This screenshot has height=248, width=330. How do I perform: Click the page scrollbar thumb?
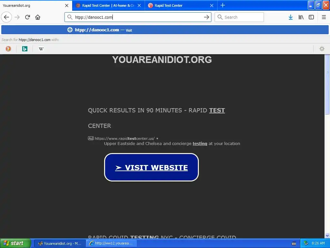click(x=327, y=84)
